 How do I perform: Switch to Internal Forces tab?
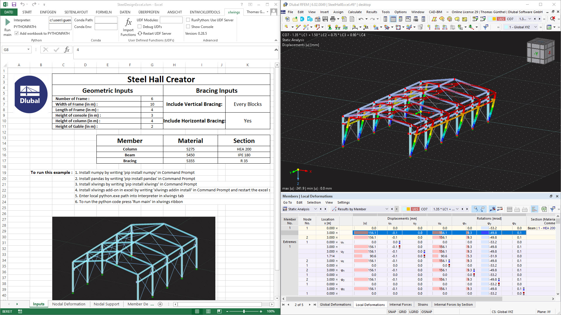click(x=400, y=304)
